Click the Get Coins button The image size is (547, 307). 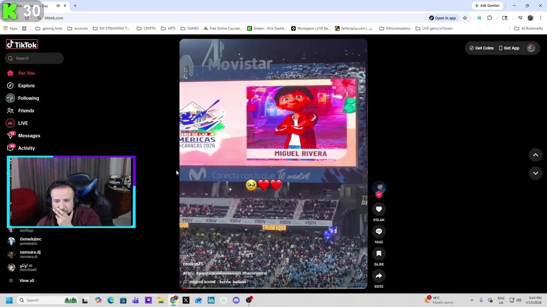(482, 48)
